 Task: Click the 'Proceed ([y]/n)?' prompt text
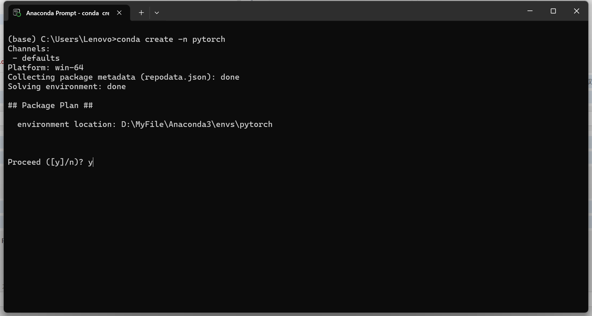[x=45, y=162]
